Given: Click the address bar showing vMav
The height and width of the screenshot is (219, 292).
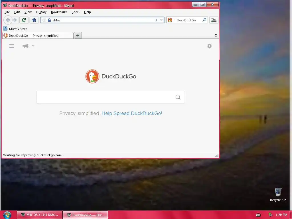Looking at the screenshot, I should [x=102, y=20].
